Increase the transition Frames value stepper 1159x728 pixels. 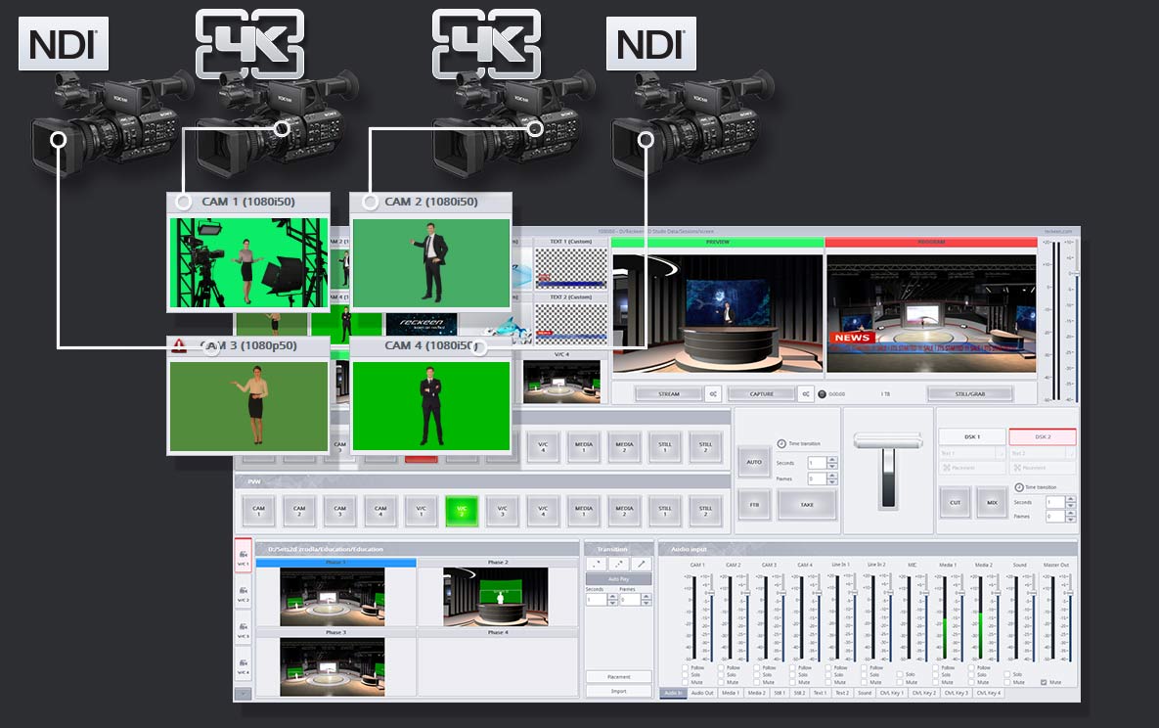[646, 596]
